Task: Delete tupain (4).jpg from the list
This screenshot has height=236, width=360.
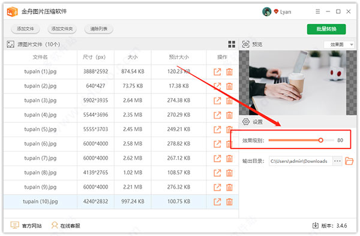Action: (229, 115)
